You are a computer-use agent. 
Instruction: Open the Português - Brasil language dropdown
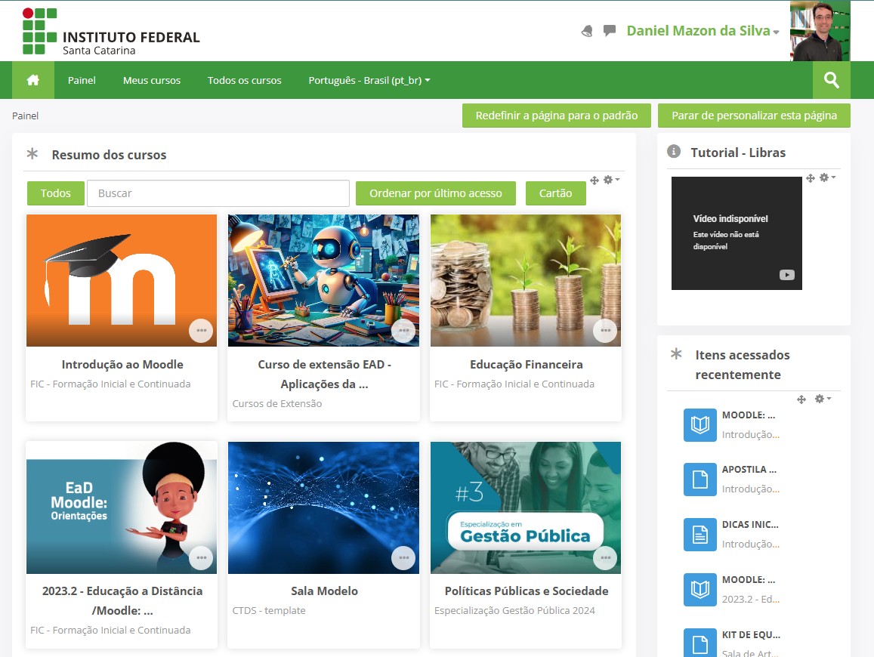point(369,80)
